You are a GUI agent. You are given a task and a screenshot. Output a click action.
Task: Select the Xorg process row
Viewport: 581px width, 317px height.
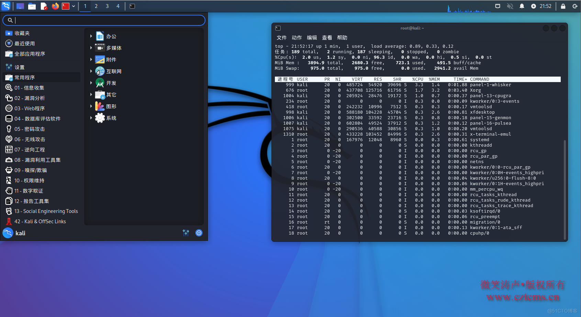click(418, 90)
